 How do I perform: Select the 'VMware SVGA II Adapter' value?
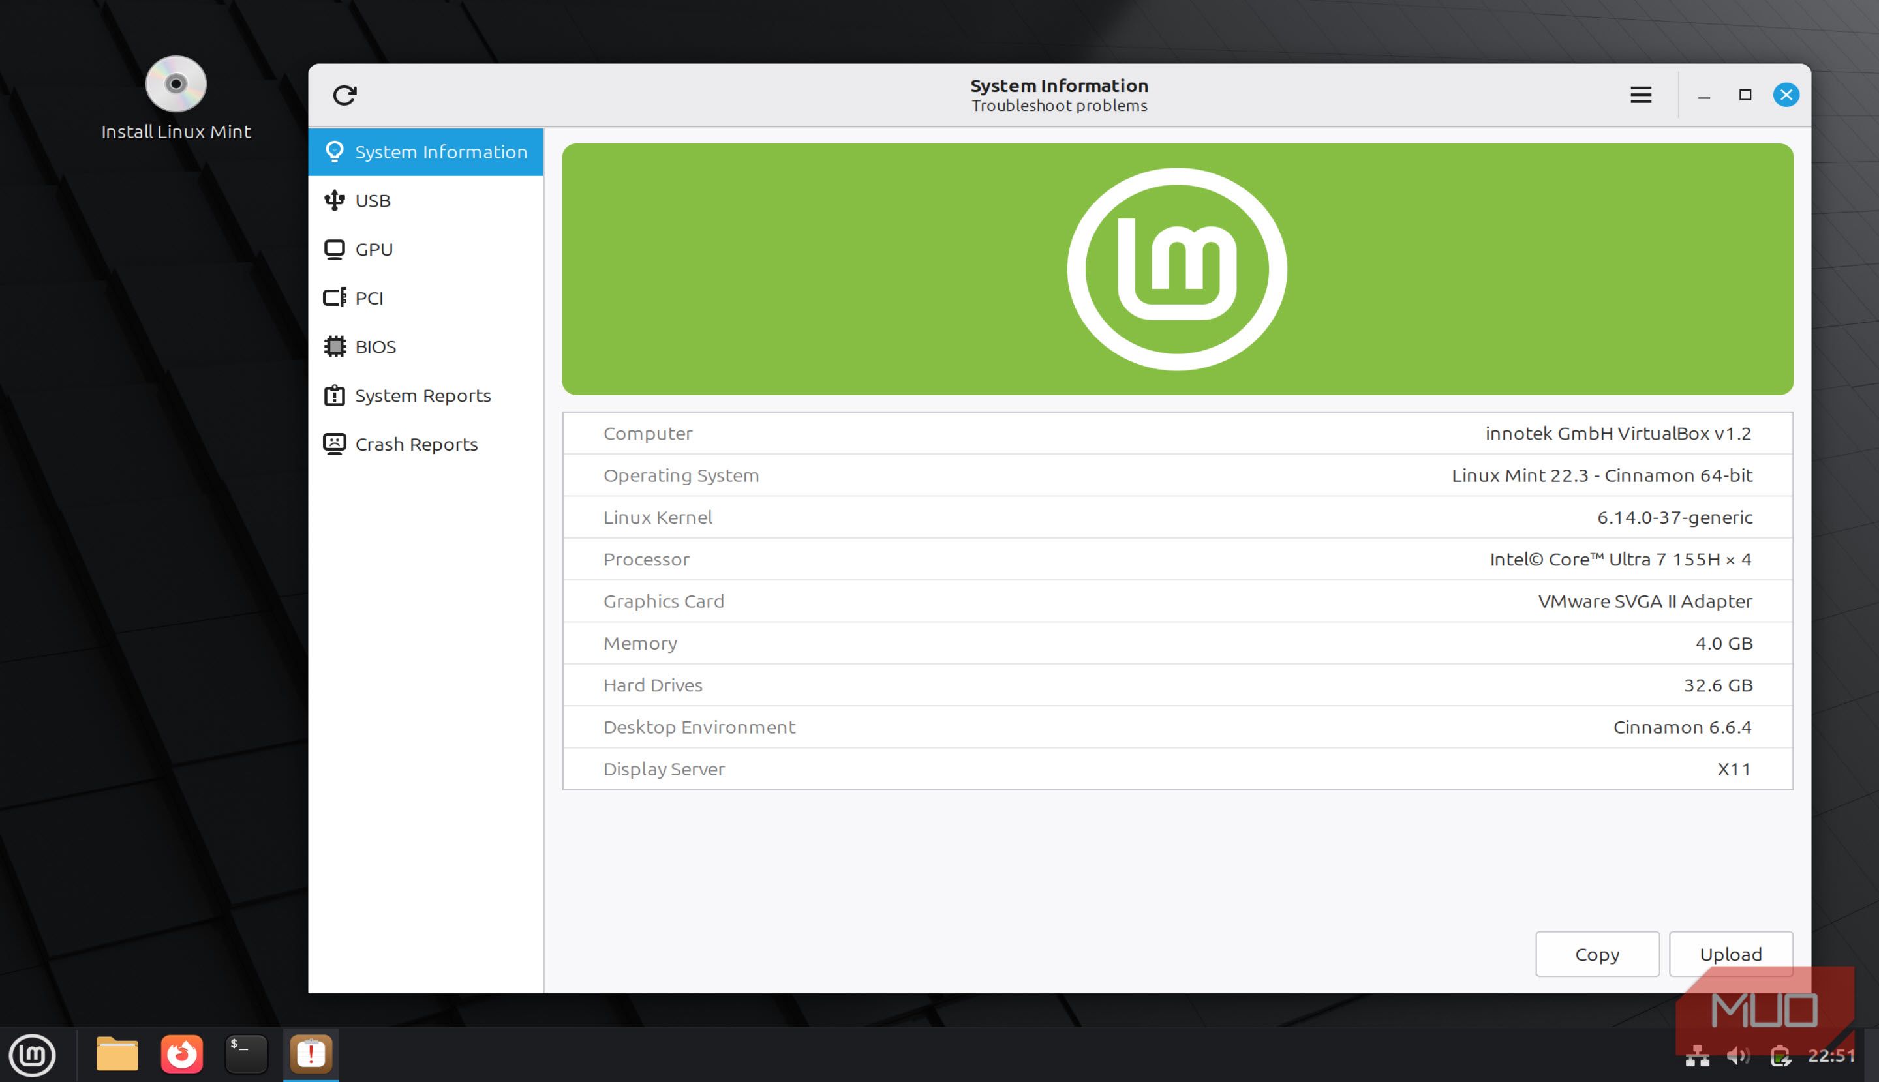click(1645, 601)
